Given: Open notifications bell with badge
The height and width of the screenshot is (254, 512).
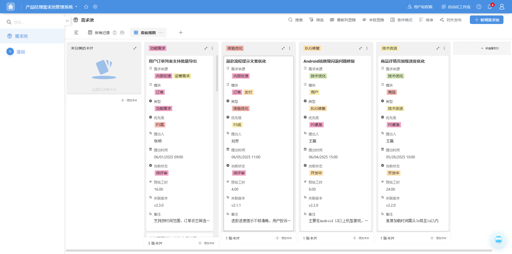Looking at the screenshot, I should click(x=490, y=7).
